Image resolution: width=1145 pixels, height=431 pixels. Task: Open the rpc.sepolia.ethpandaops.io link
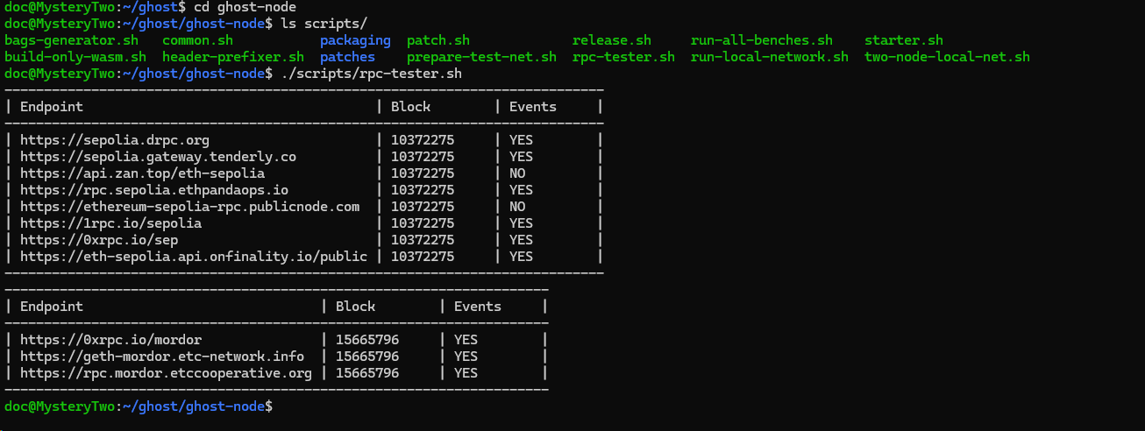154,190
